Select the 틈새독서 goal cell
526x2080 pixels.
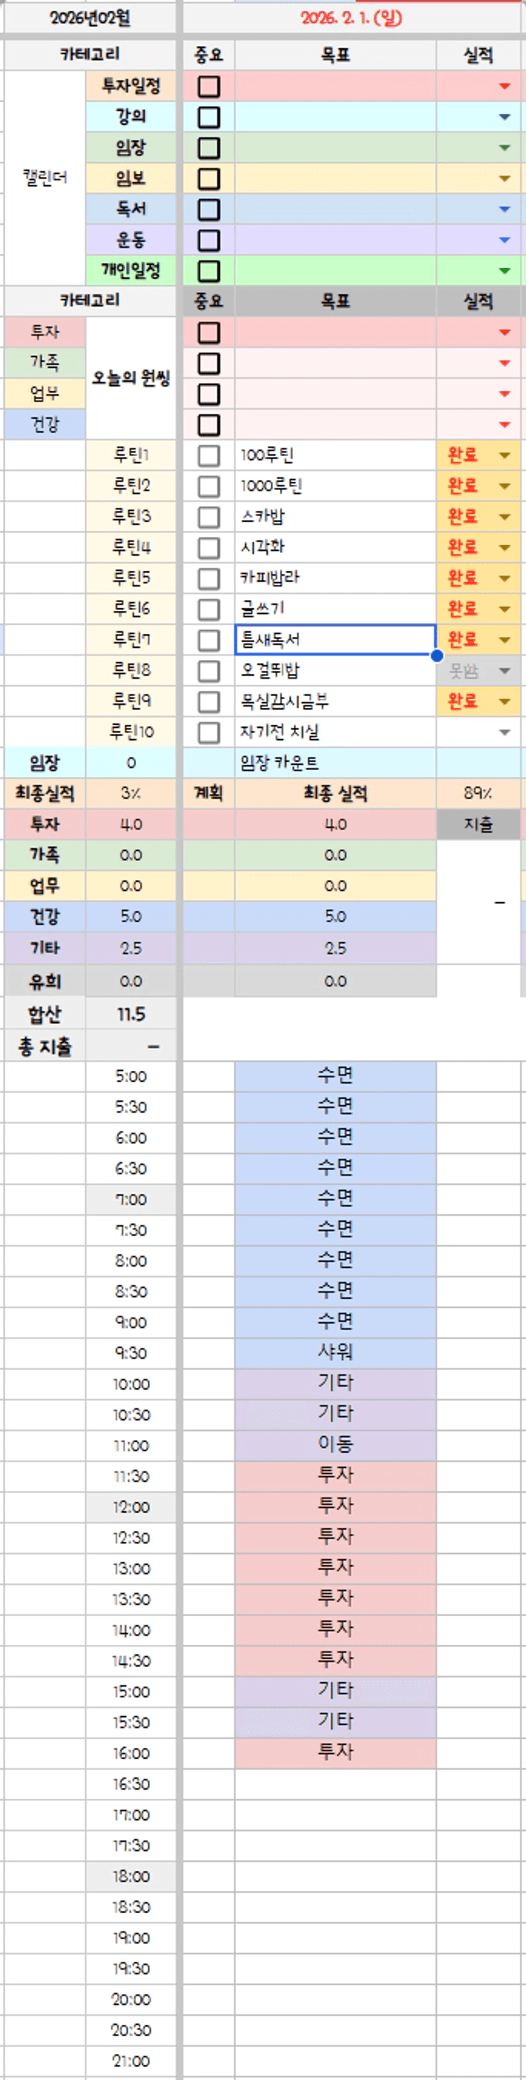(335, 639)
